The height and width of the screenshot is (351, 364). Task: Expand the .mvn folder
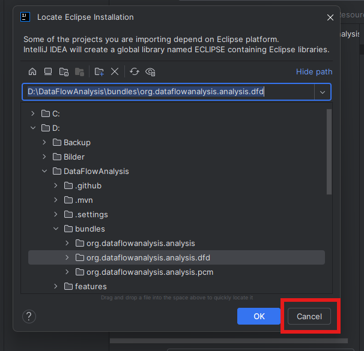pyautogui.click(x=55, y=200)
